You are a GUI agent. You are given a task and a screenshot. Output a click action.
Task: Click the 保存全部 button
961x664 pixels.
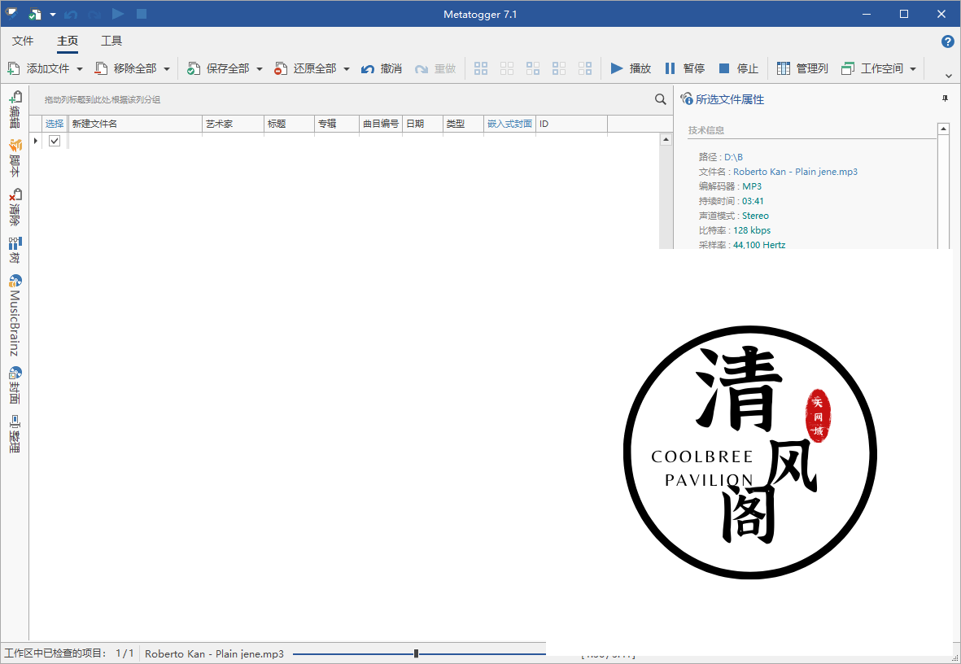[218, 68]
